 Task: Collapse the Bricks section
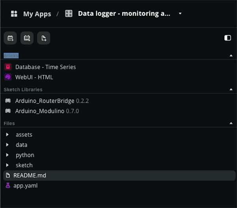(231, 56)
